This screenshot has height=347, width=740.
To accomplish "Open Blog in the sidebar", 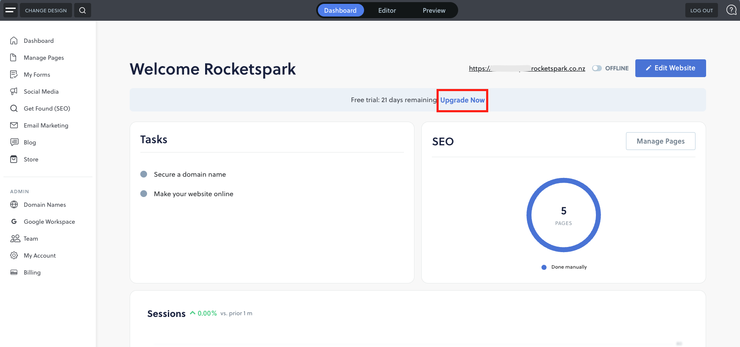I will [30, 142].
